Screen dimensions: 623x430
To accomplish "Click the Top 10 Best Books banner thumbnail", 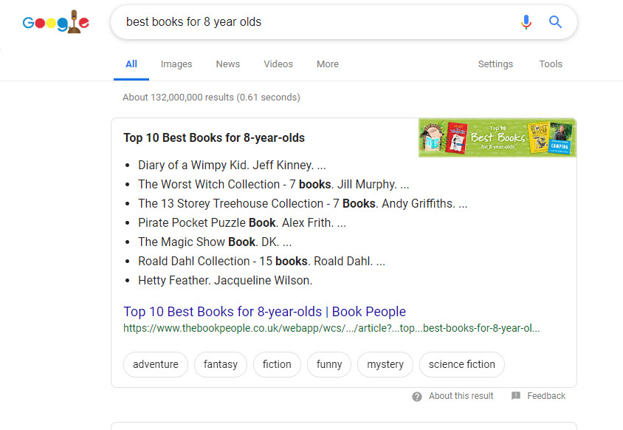I will click(x=498, y=137).
